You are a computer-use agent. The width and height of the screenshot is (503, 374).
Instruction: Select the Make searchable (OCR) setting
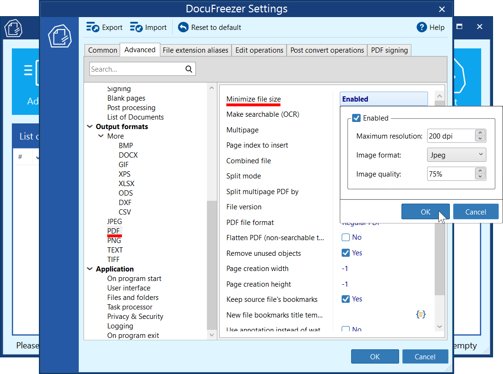263,114
